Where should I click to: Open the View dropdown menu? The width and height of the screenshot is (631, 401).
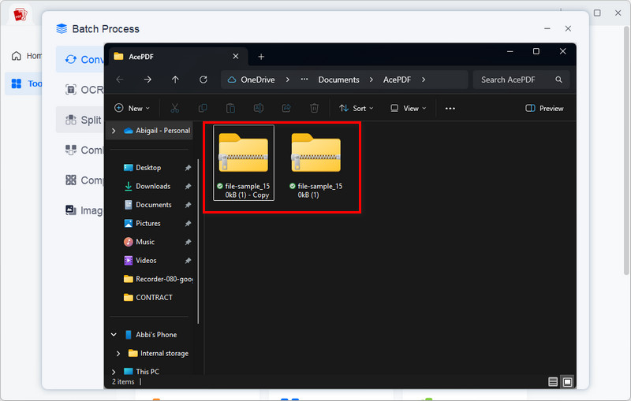(x=408, y=108)
